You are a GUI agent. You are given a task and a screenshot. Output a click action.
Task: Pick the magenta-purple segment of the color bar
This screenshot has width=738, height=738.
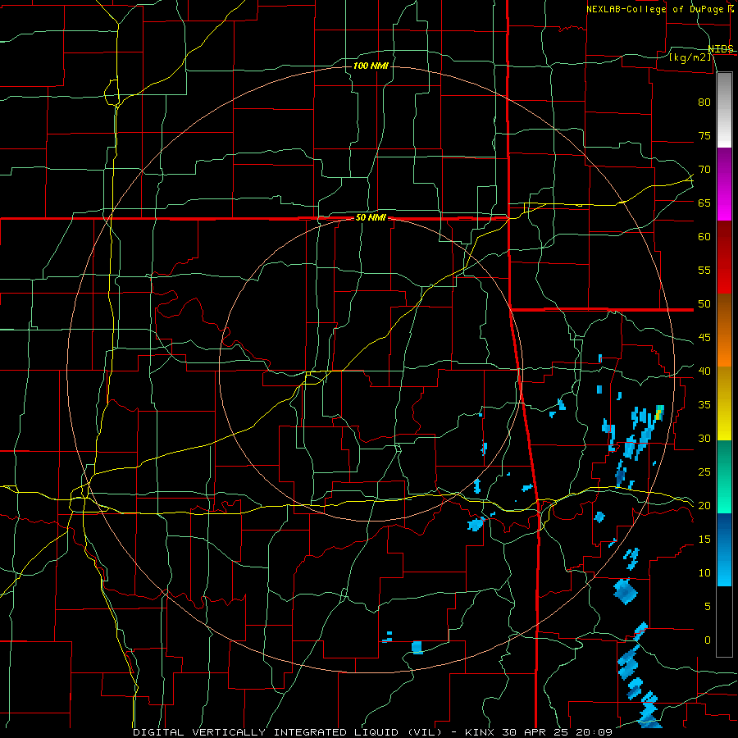pyautogui.click(x=724, y=184)
